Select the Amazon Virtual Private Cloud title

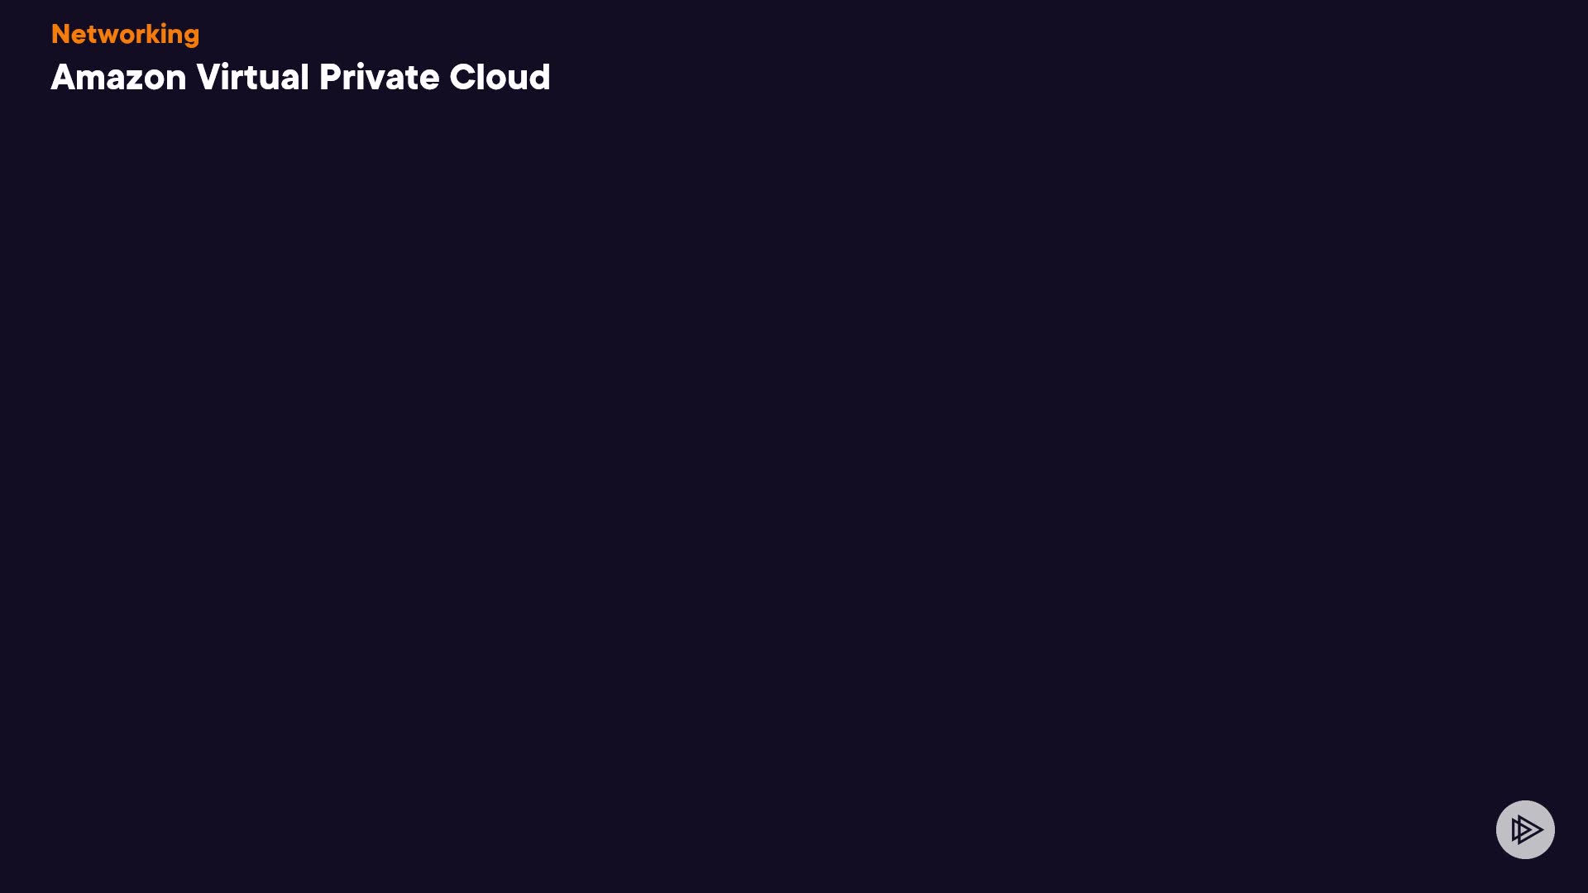[x=300, y=77]
